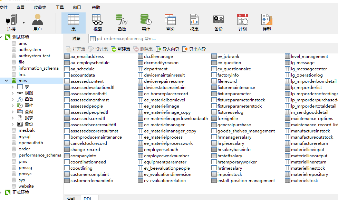338x200 pixels.
Task: Open the 连接 (Connection) toolbar icon
Action: click(11, 23)
